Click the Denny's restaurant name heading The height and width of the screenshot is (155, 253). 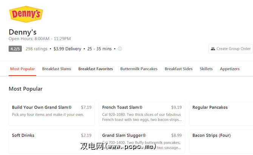point(22,32)
